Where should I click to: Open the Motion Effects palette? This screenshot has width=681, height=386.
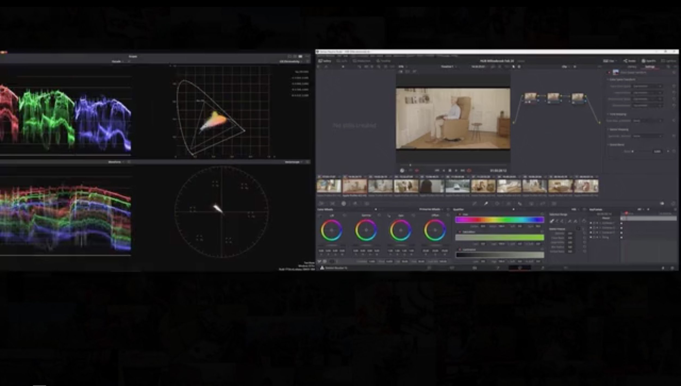(x=367, y=203)
